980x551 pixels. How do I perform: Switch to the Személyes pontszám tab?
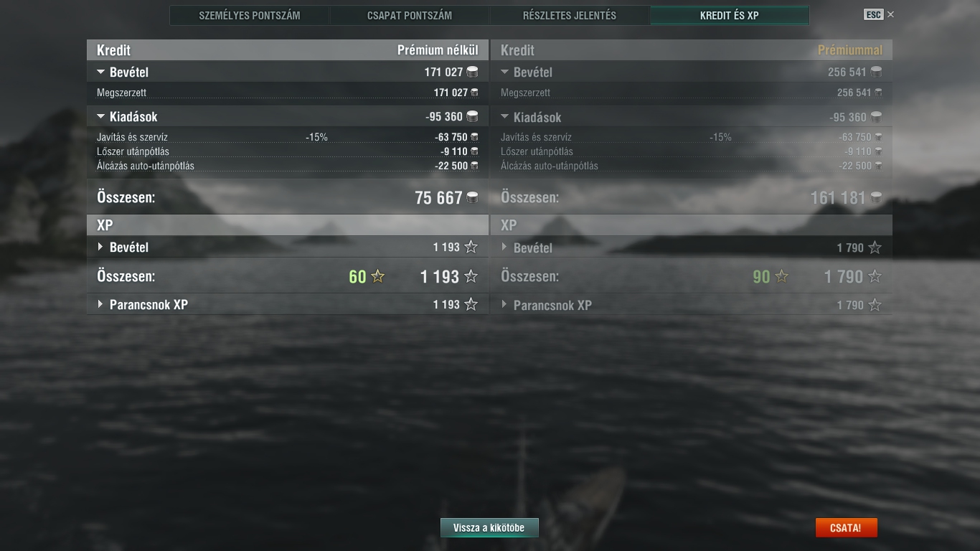250,15
